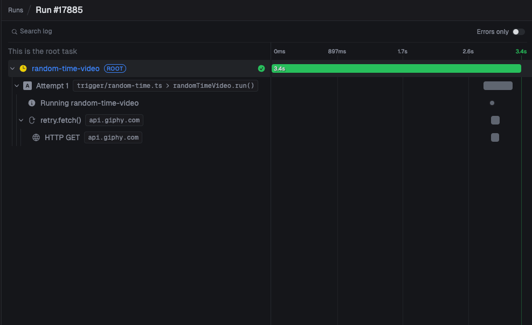Click the retry arrow icon for retry.fetch()

[32, 120]
